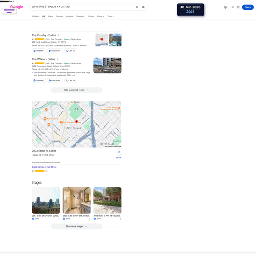Switch to the Images tab
259x254 pixels.
69,16
